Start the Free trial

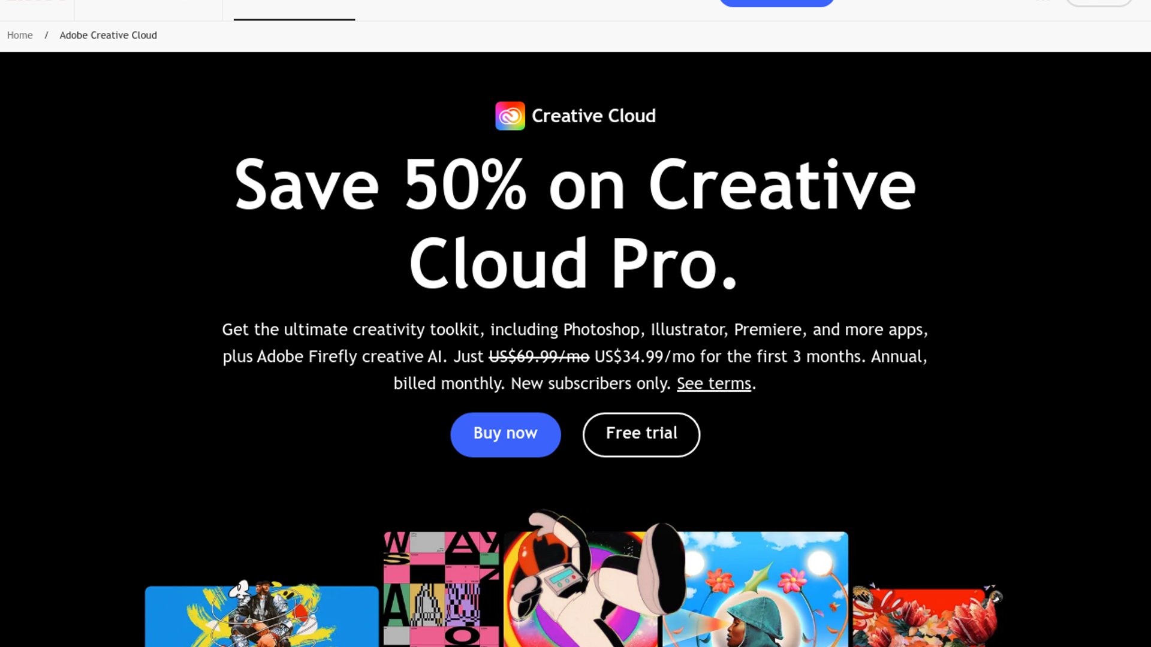641,434
